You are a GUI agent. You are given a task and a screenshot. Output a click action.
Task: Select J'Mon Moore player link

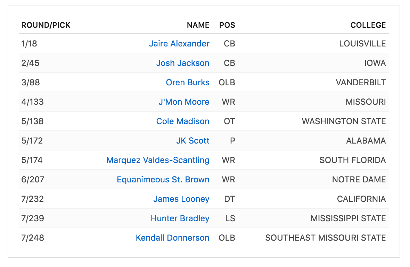pos(184,102)
